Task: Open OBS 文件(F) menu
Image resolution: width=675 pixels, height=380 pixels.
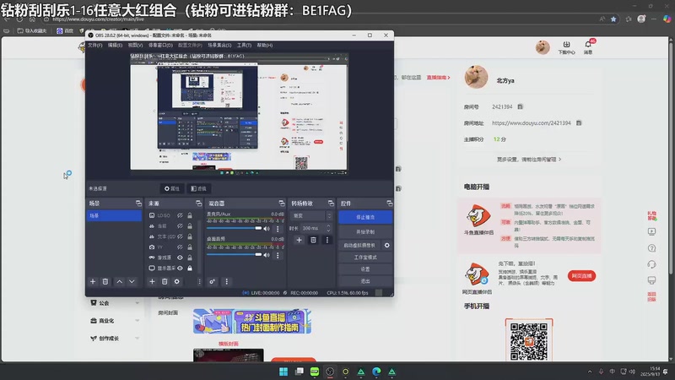Action: (95, 46)
